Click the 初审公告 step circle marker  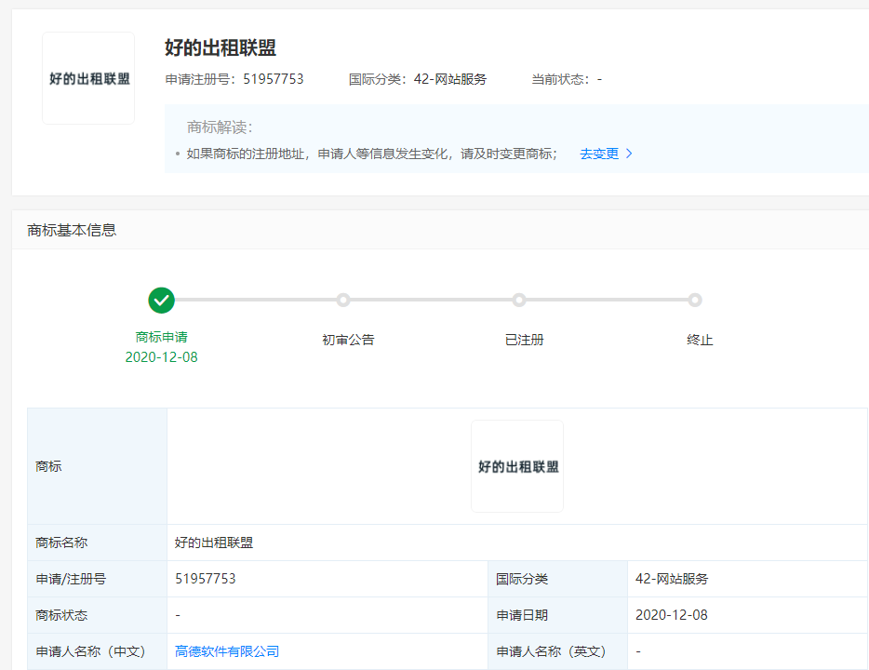point(343,300)
